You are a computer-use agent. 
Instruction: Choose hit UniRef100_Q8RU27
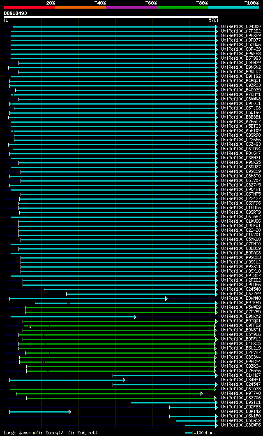241,167
